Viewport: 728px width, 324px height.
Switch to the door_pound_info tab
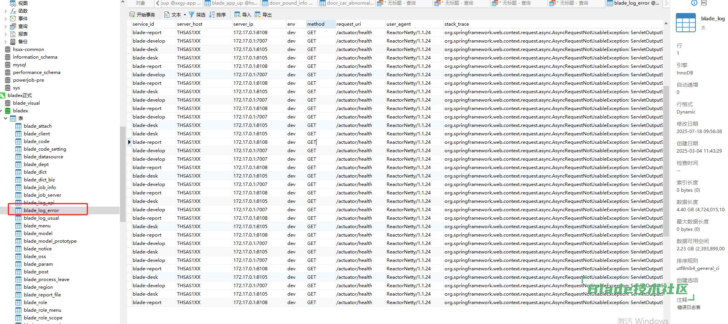point(287,3)
